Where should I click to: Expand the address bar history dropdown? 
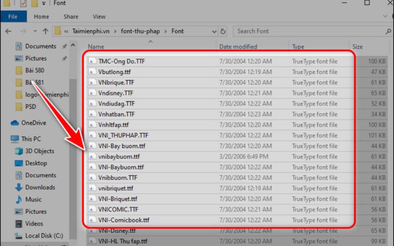[x=214, y=31]
